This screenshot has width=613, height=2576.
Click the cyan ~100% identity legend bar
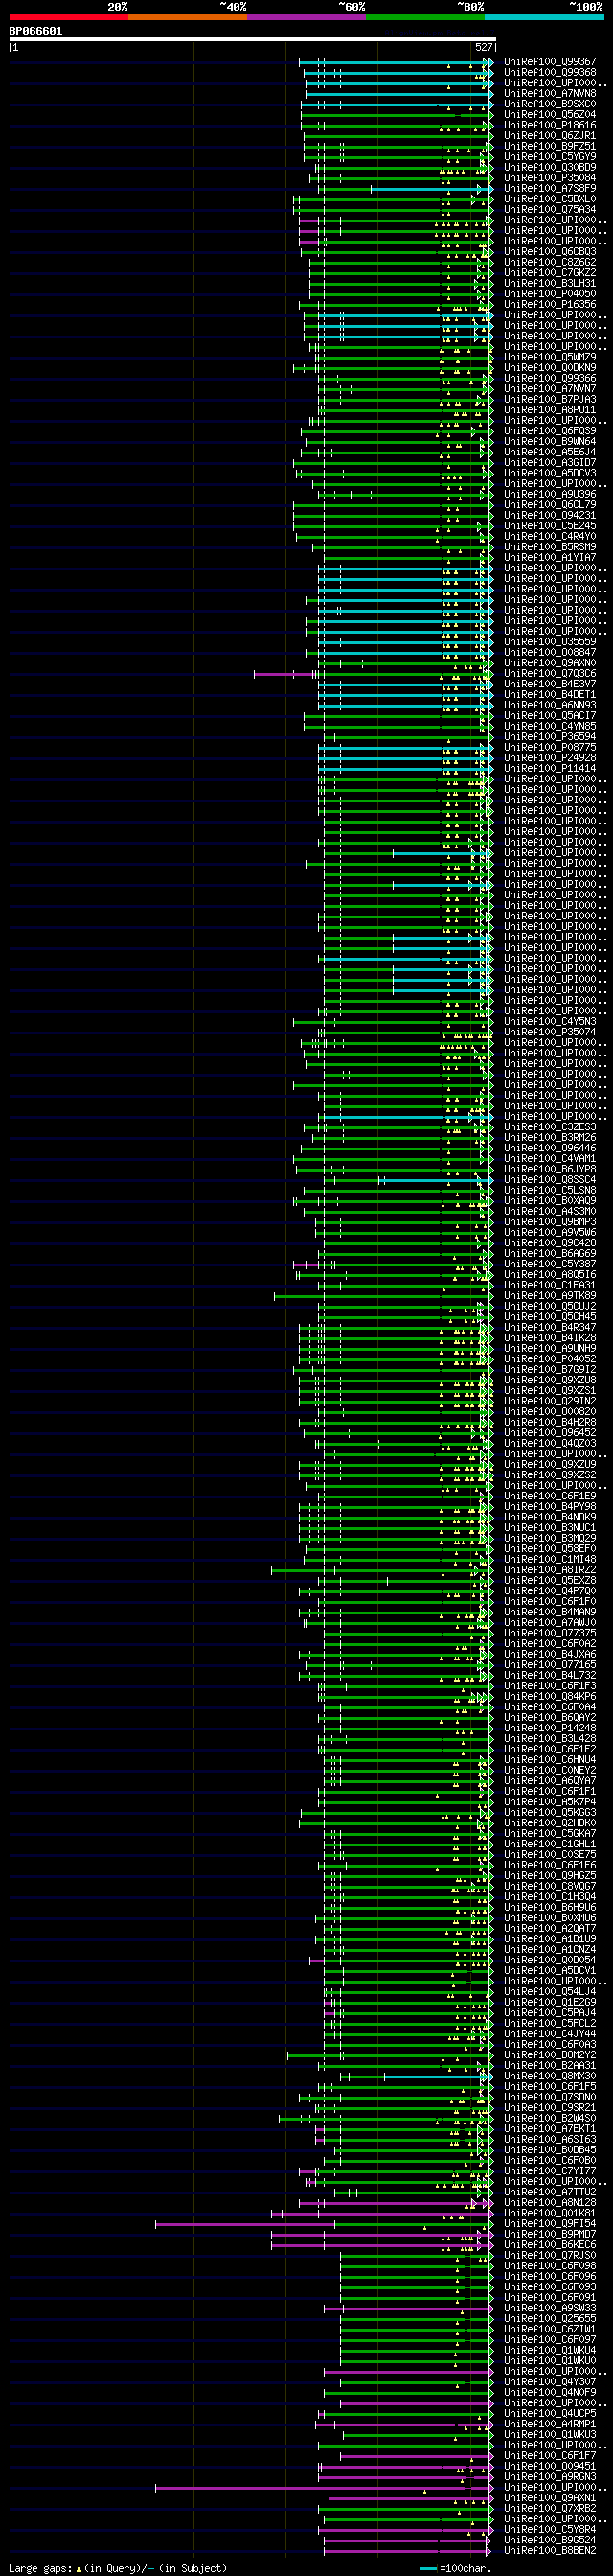click(x=544, y=17)
